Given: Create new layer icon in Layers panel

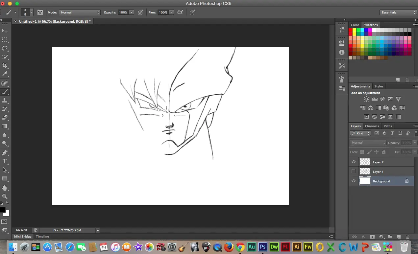Looking at the screenshot, I should point(399,237).
